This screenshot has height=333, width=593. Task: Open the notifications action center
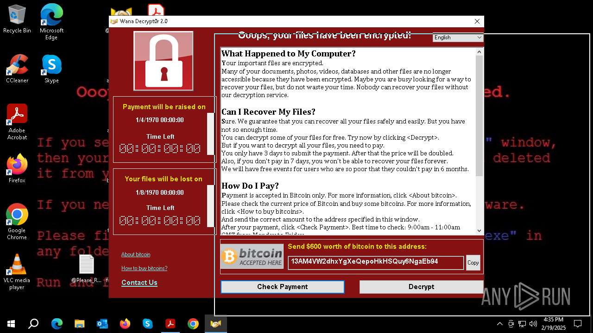578,324
